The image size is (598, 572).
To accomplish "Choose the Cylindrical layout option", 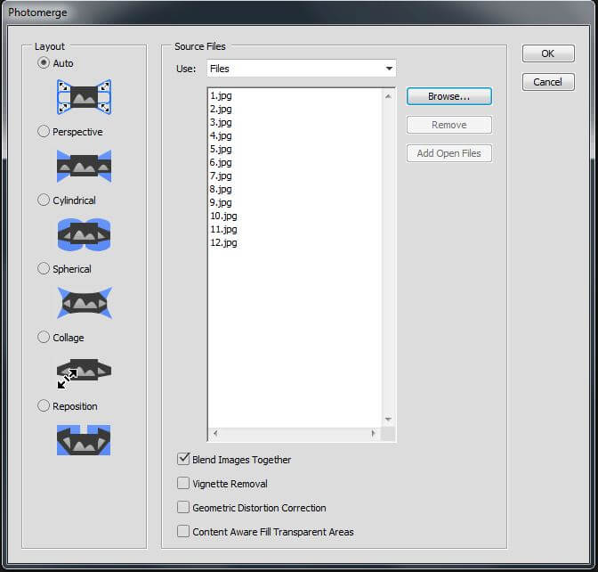I will (x=44, y=200).
